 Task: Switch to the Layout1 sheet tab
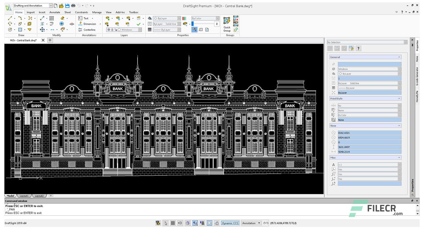point(24,196)
